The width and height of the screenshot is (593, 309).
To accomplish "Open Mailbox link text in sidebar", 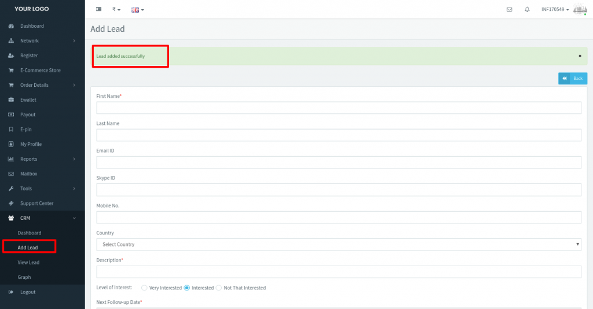I will click(29, 174).
